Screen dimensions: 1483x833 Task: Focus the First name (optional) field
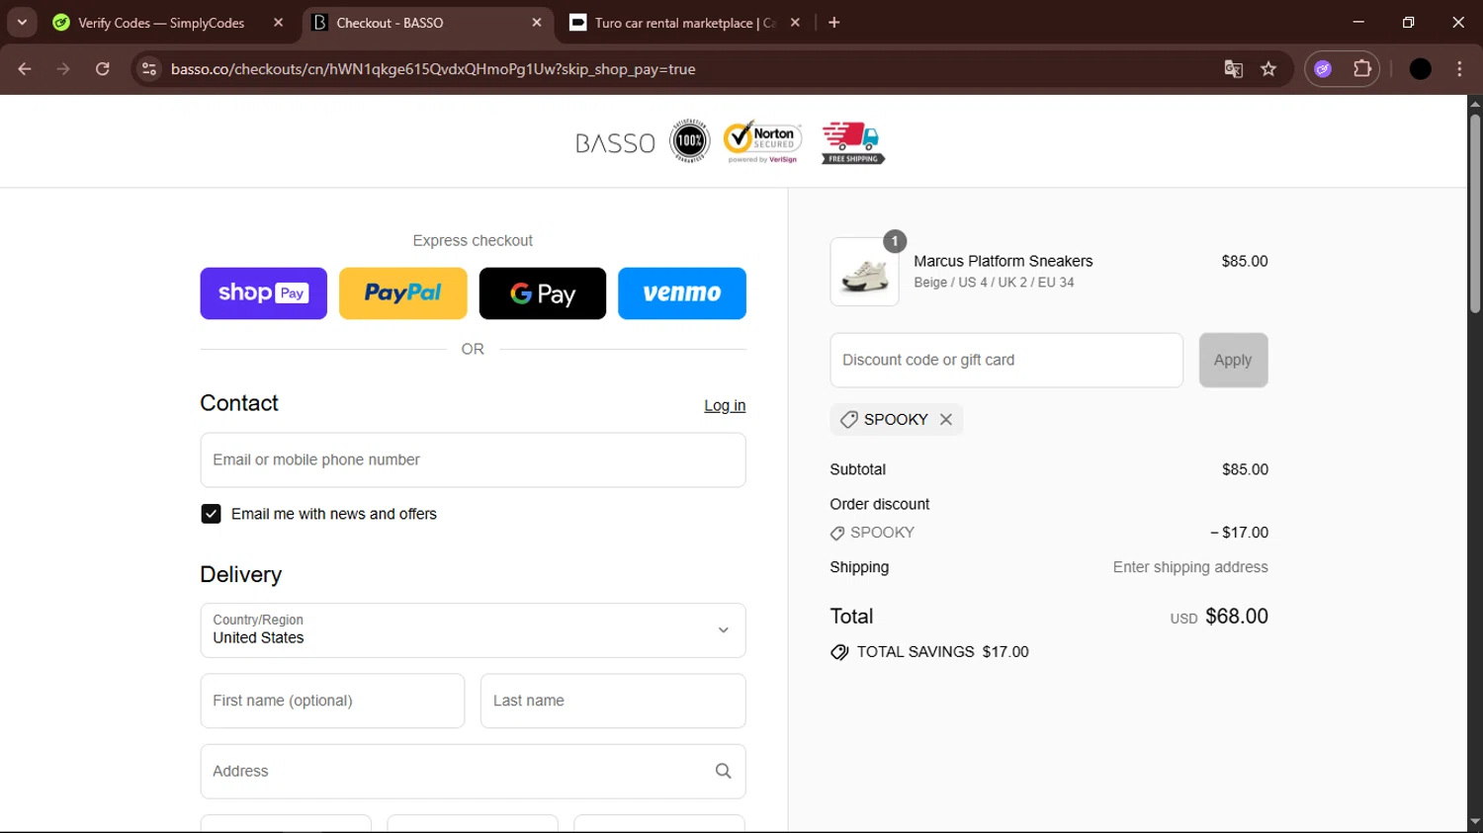pos(332,701)
